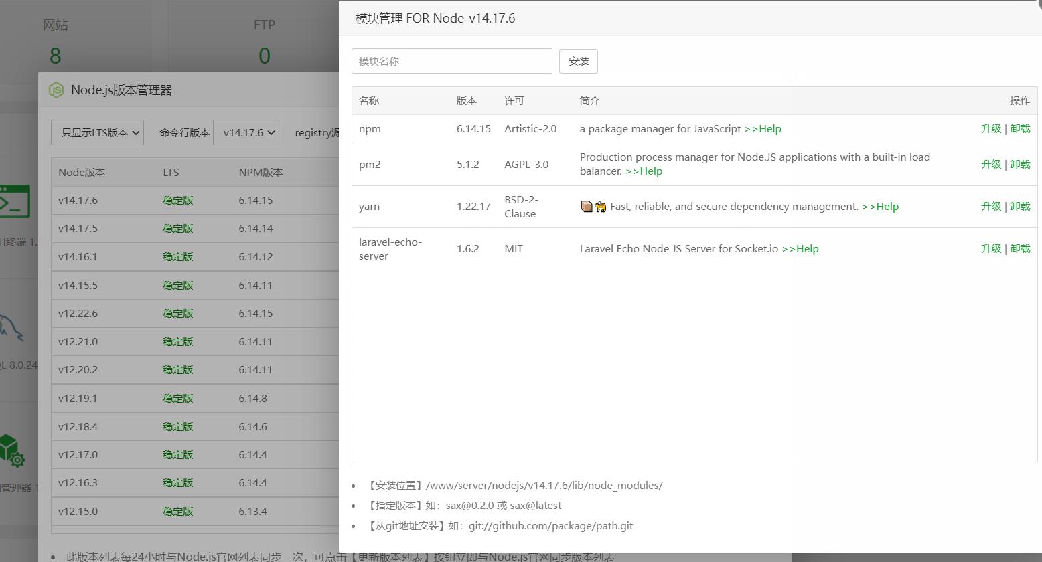The image size is (1042, 562).
Task: Click the 版本 column header in module table
Action: [x=467, y=101]
